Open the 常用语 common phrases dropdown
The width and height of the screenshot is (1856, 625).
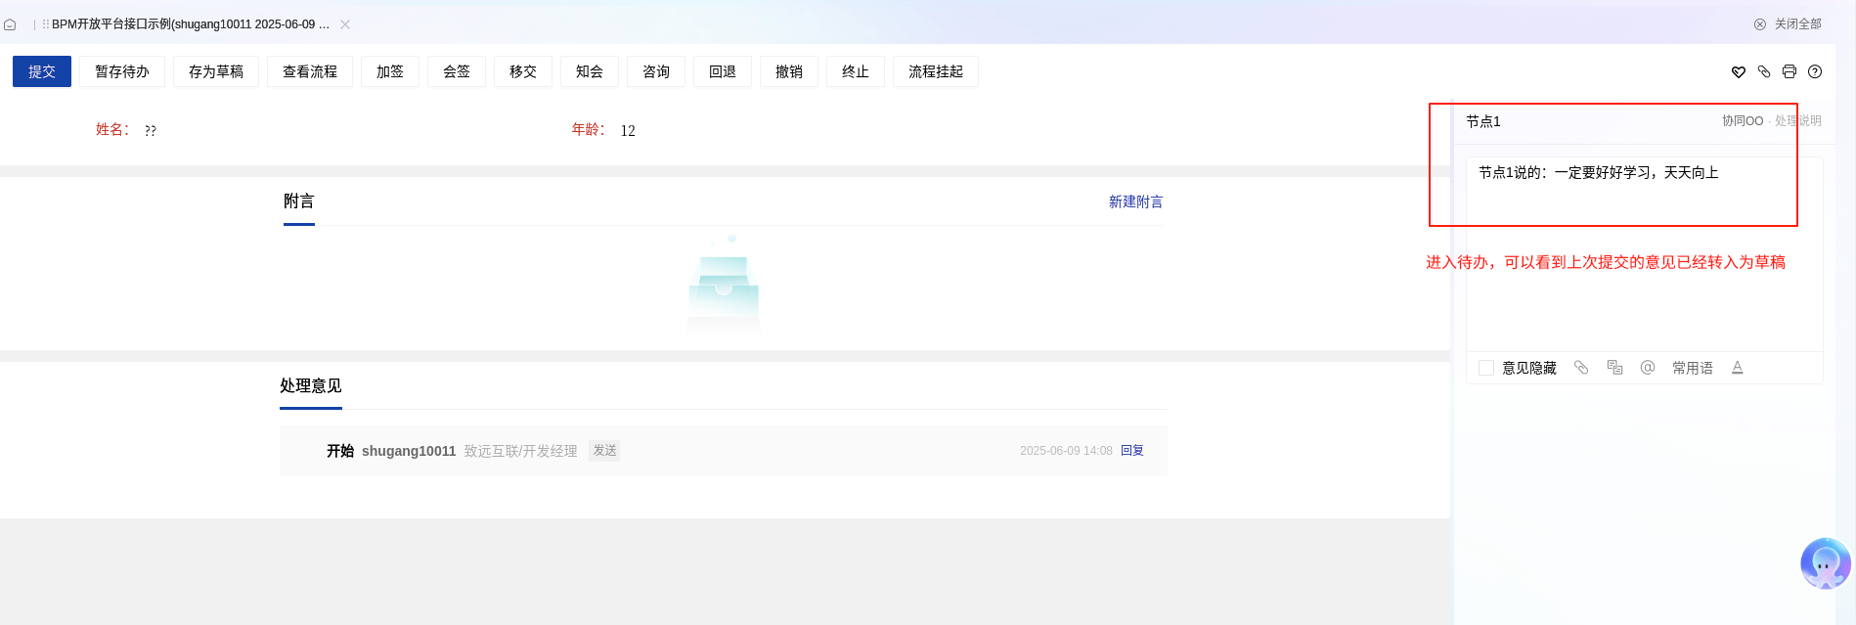tap(1692, 368)
